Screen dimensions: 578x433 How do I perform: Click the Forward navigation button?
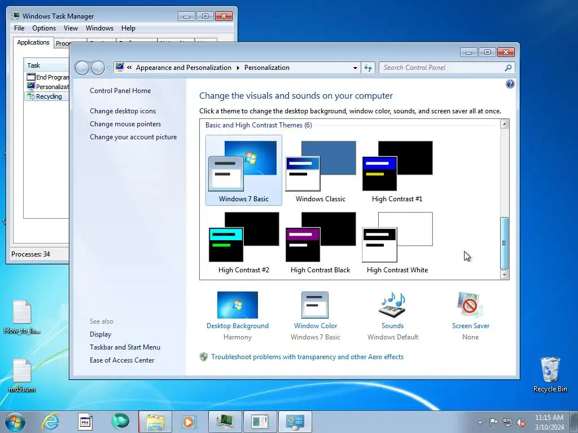click(x=98, y=68)
